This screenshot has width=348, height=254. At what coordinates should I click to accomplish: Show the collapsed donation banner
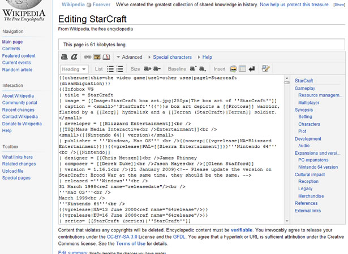coord(339,5)
